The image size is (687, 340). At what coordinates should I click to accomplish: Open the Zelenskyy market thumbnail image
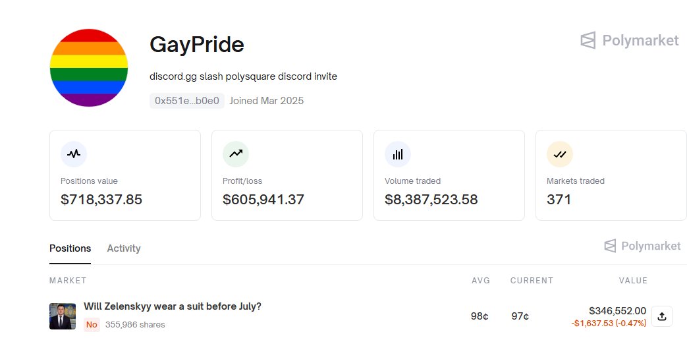63,316
